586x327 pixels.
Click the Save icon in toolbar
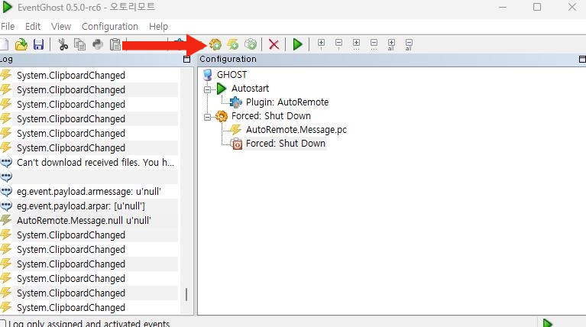point(38,44)
